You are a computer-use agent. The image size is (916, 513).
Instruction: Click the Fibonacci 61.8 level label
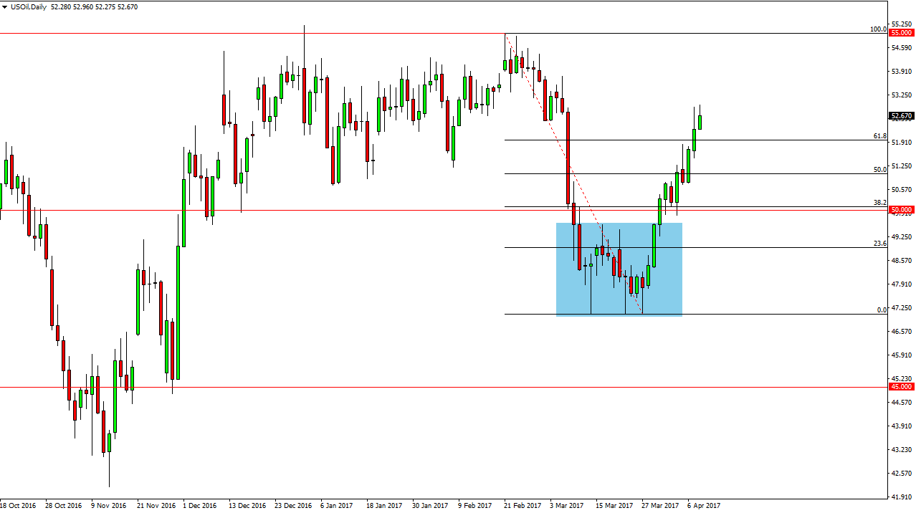[x=879, y=135]
